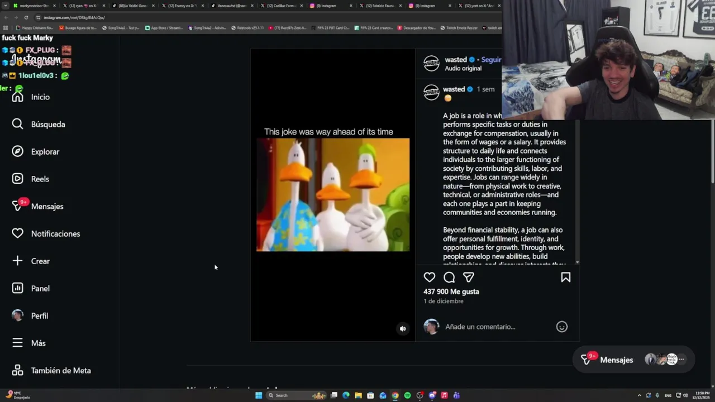Screen dimensions: 715x402
Task: Open Microsoft Edge from the taskbar
Action: [346, 395]
